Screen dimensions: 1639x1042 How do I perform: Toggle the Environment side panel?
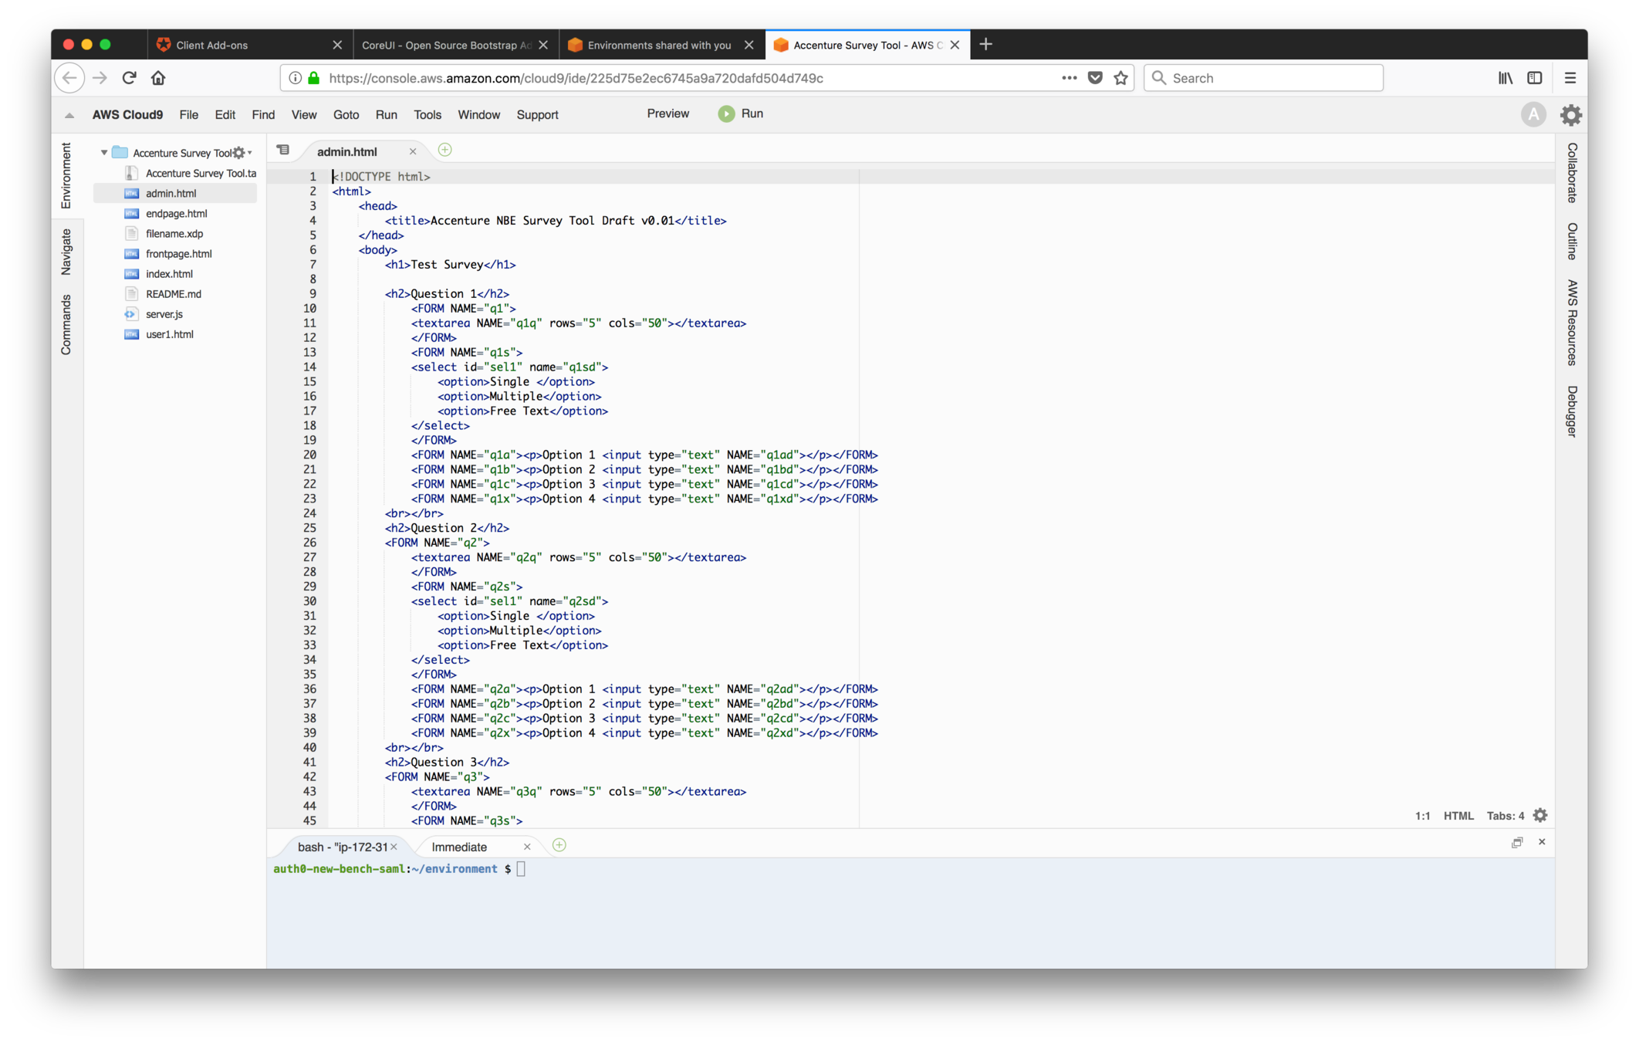tap(66, 175)
